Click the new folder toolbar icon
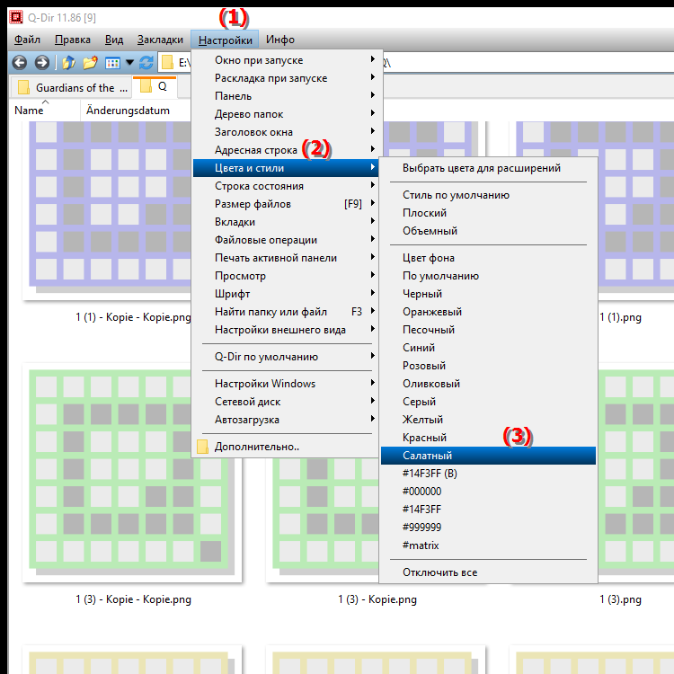The width and height of the screenshot is (674, 674). pyautogui.click(x=90, y=63)
